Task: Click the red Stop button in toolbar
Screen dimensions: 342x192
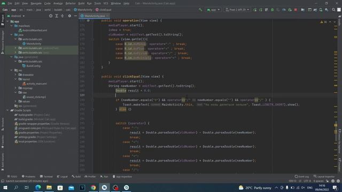Action: [296, 10]
